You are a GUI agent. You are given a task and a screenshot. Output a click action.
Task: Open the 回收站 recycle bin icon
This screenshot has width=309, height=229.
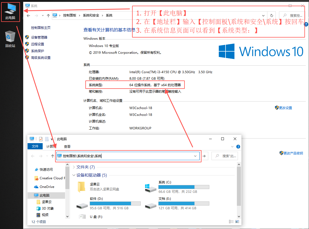10,39
